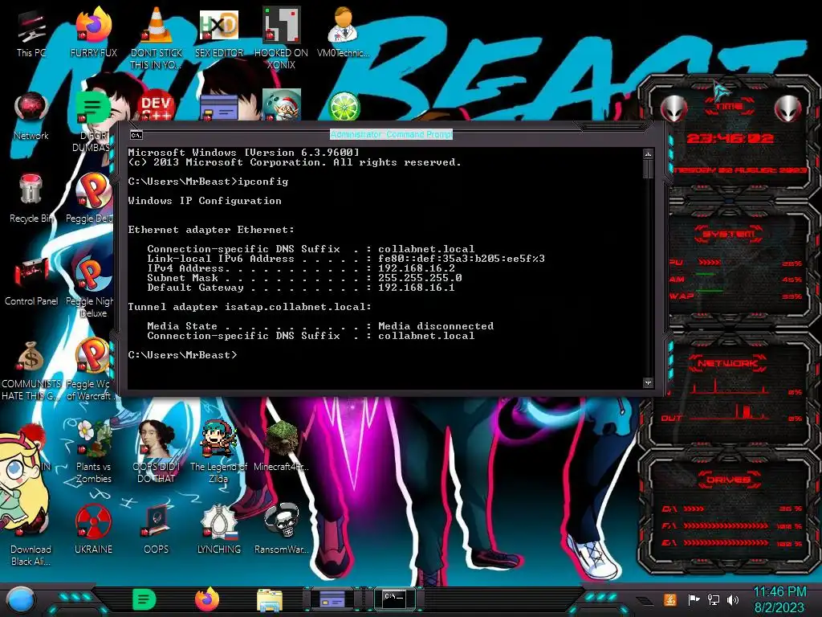
Task: Open the HOOKED ON XONIX game shortcut
Action: 281,38
